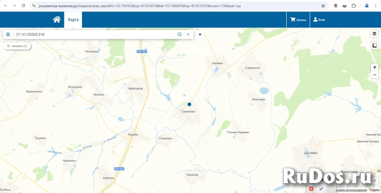Open site info icon in address bar
Viewport: 381px width, 193px height.
34,6
